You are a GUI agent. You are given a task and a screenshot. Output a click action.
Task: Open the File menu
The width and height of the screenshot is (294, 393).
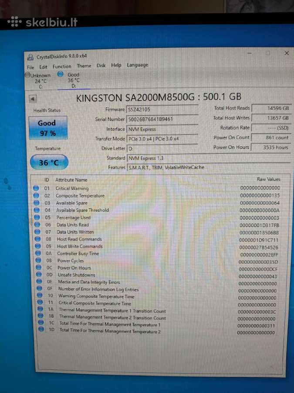click(30, 67)
